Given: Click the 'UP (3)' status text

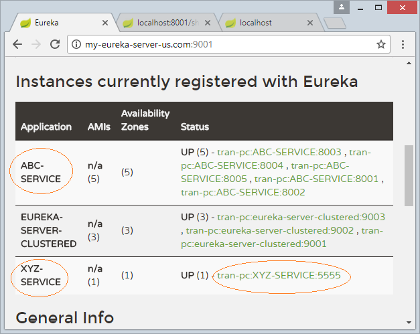Looking at the screenshot, I should tap(194, 217).
